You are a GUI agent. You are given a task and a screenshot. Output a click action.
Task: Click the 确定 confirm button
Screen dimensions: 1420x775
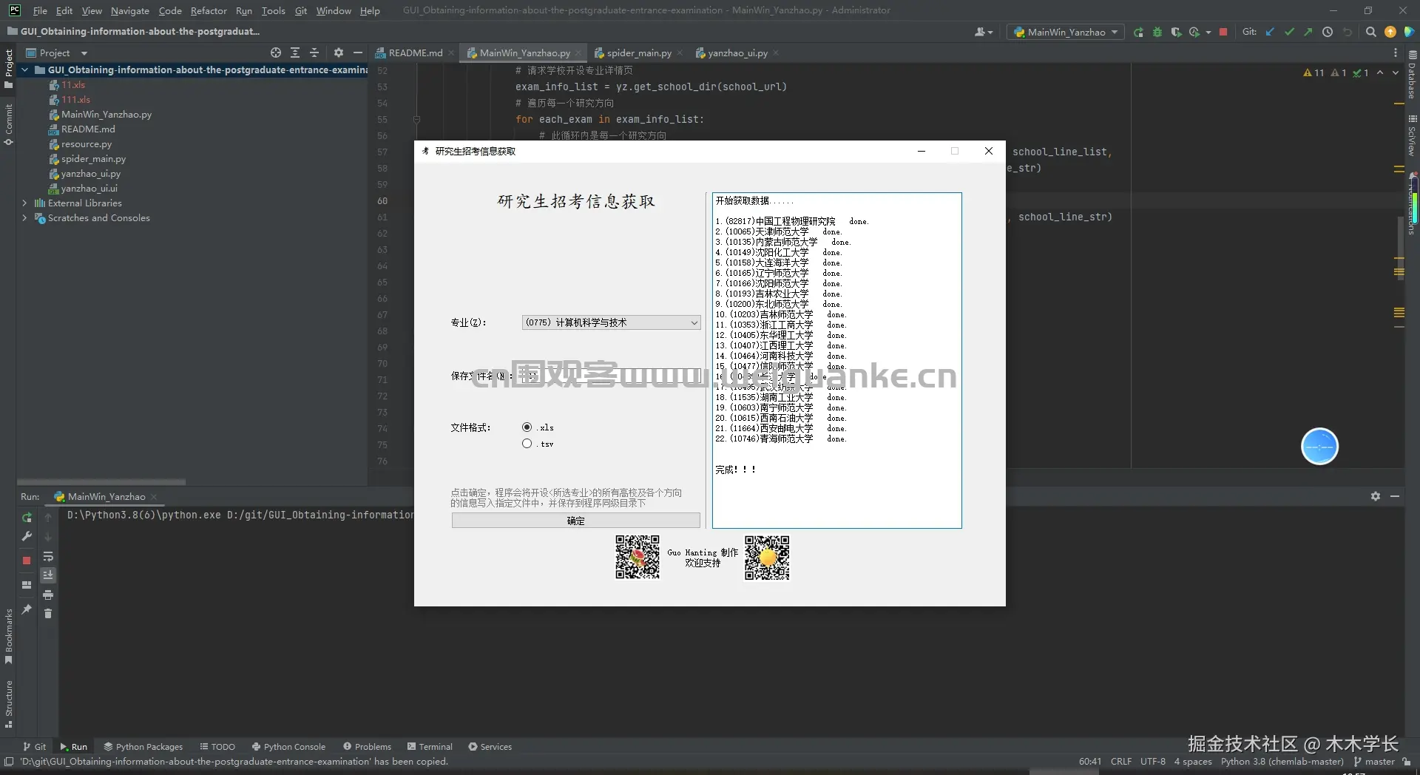(x=575, y=521)
